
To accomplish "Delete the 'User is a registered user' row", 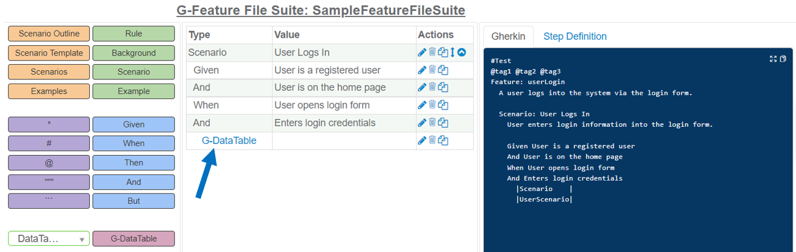I will point(432,70).
